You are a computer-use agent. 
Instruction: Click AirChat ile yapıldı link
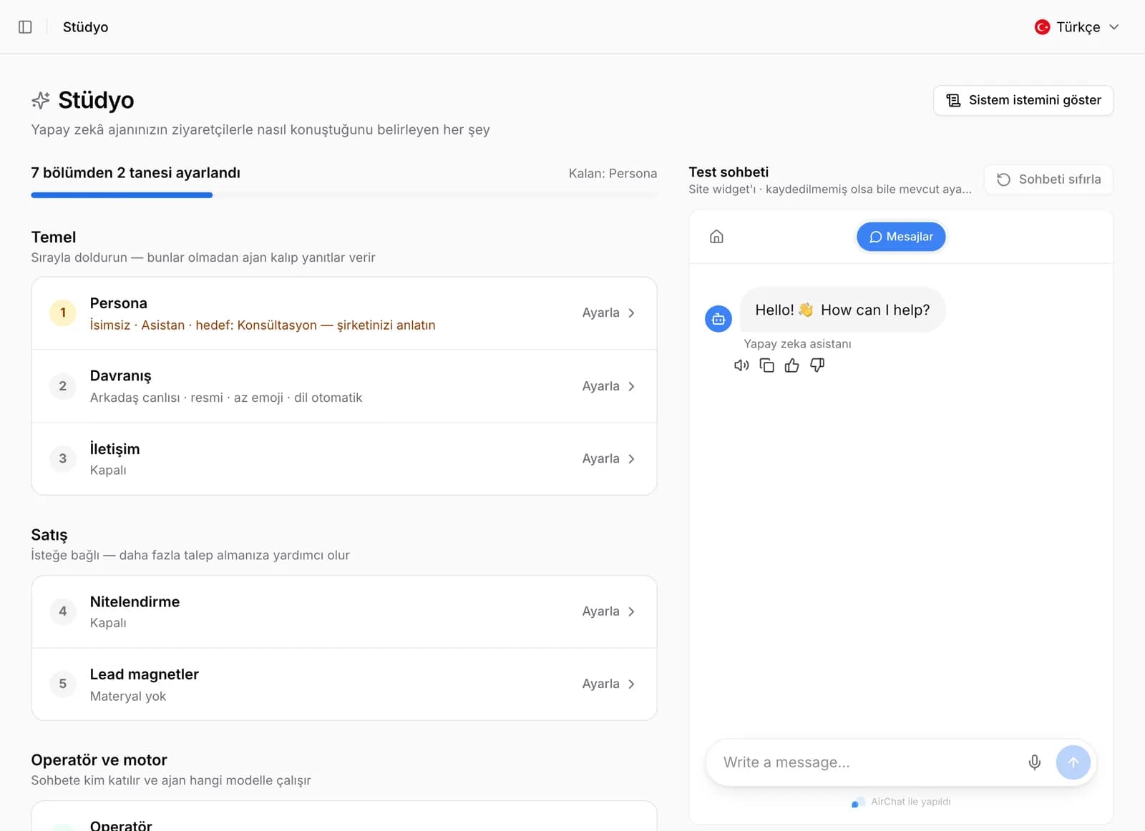click(x=901, y=802)
